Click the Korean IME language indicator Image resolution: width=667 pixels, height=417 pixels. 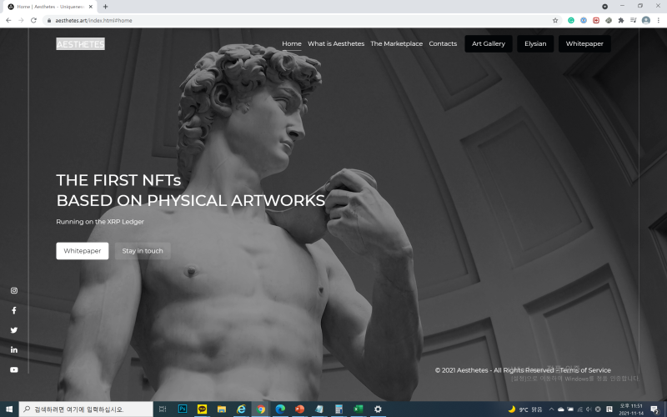point(609,409)
